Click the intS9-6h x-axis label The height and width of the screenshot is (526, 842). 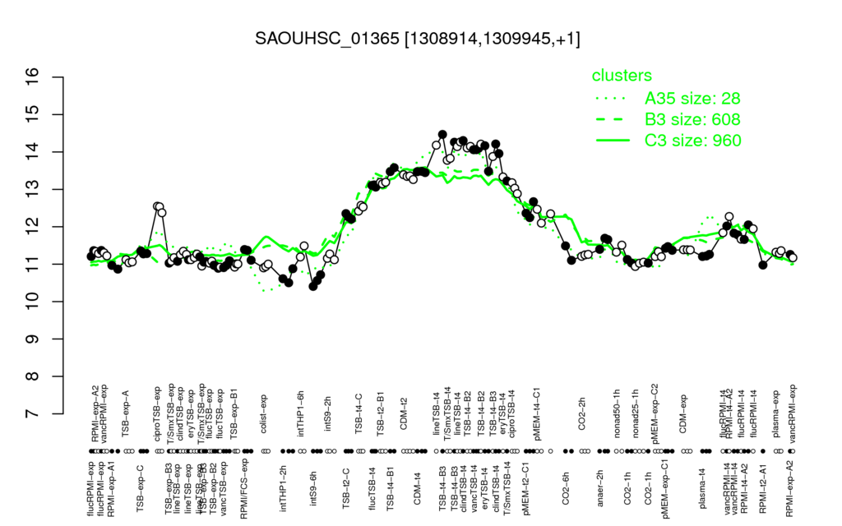point(314,488)
